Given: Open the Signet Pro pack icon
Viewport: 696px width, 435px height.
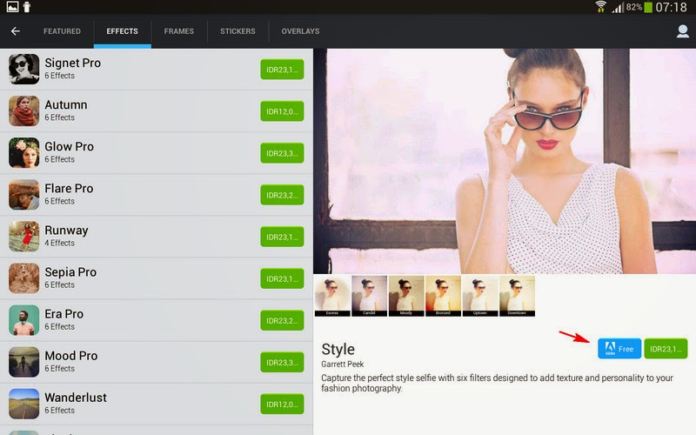Looking at the screenshot, I should (24, 69).
